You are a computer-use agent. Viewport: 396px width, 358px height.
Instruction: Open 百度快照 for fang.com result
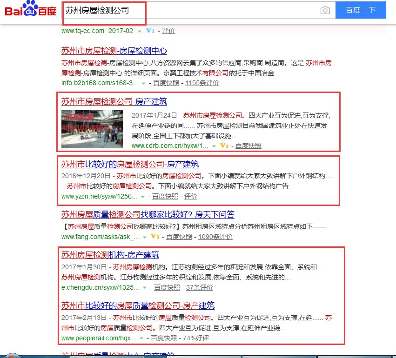[x=179, y=237]
